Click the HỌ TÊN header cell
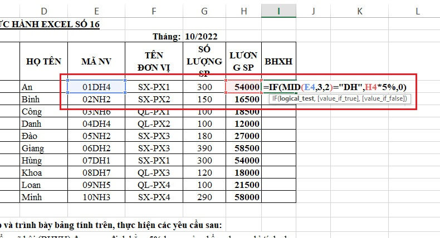 44,61
